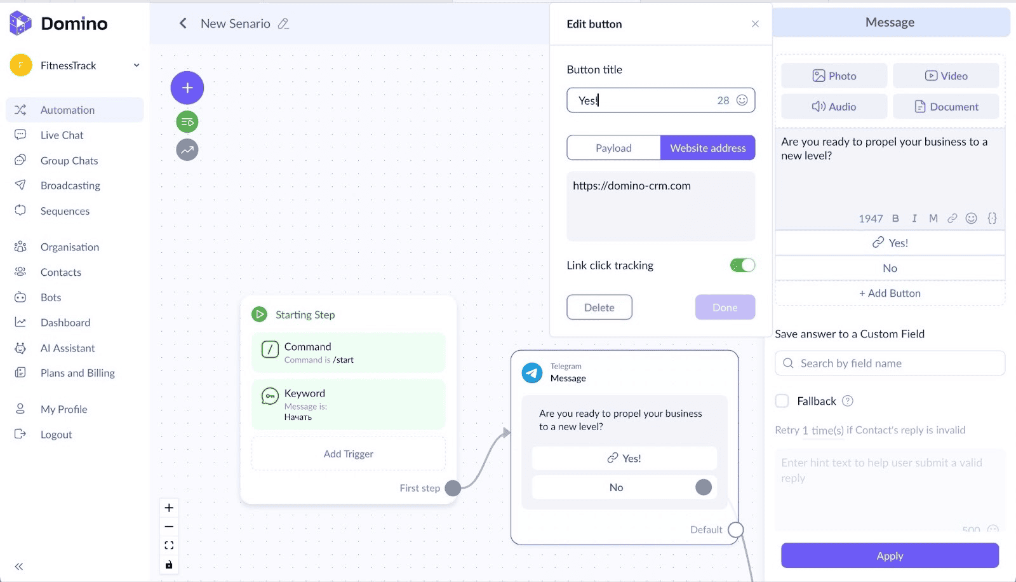
Task: Click the pencil icon to rename scenario
Action: [283, 24]
